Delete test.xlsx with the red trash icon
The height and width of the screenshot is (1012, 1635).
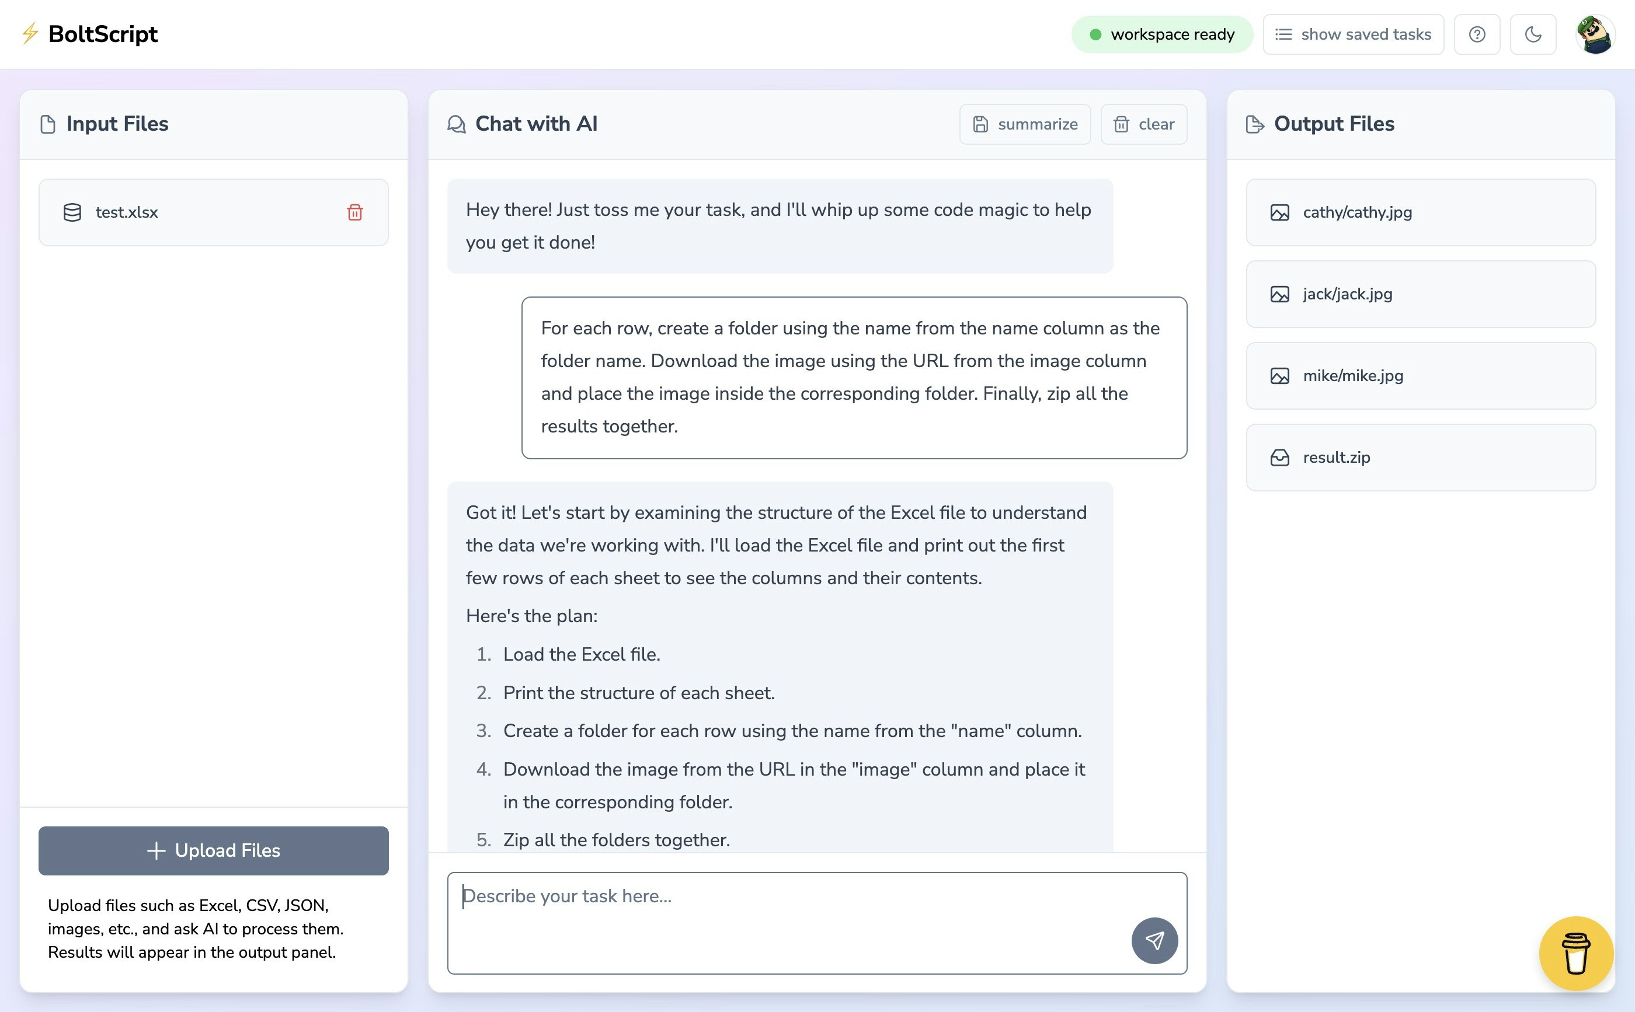click(x=355, y=212)
